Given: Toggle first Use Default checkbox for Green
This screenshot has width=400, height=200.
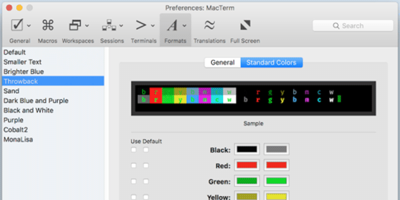Looking at the screenshot, I should click(133, 181).
